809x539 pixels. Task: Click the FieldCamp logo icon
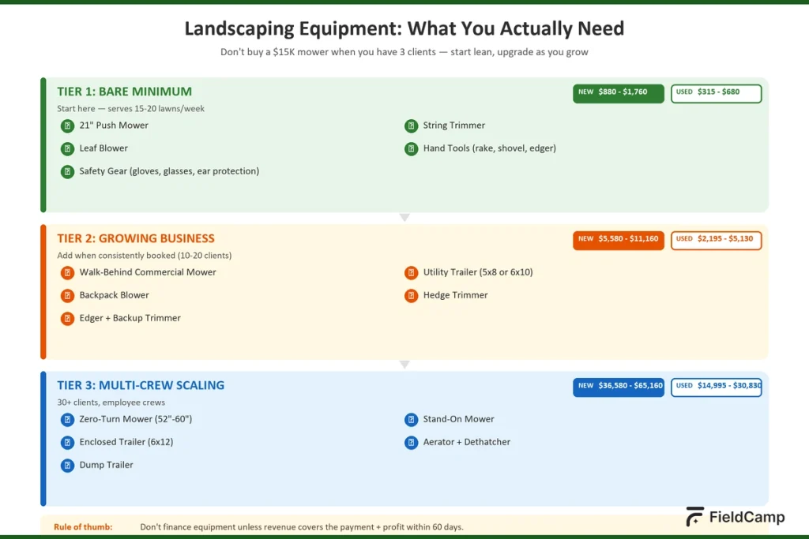(694, 517)
